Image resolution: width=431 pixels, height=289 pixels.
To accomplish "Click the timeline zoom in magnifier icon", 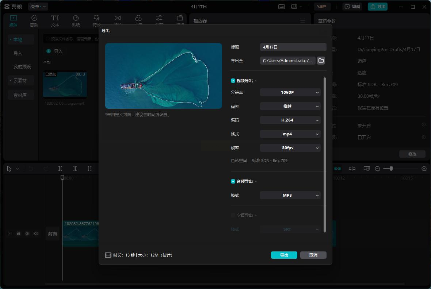I will 424,169.
